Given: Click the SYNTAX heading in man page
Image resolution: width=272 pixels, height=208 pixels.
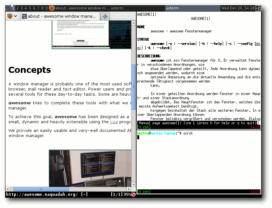Looking at the screenshot, I should pyautogui.click(x=143, y=39).
